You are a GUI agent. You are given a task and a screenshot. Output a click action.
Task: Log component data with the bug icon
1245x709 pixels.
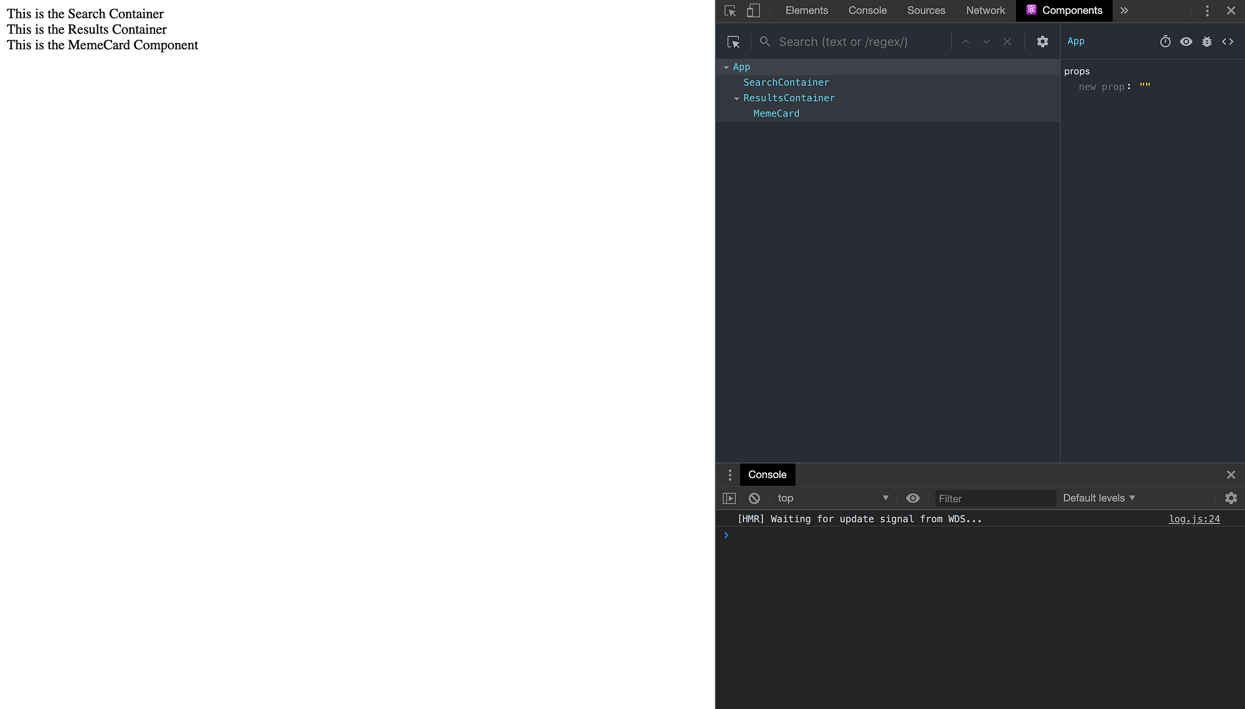[1207, 42]
